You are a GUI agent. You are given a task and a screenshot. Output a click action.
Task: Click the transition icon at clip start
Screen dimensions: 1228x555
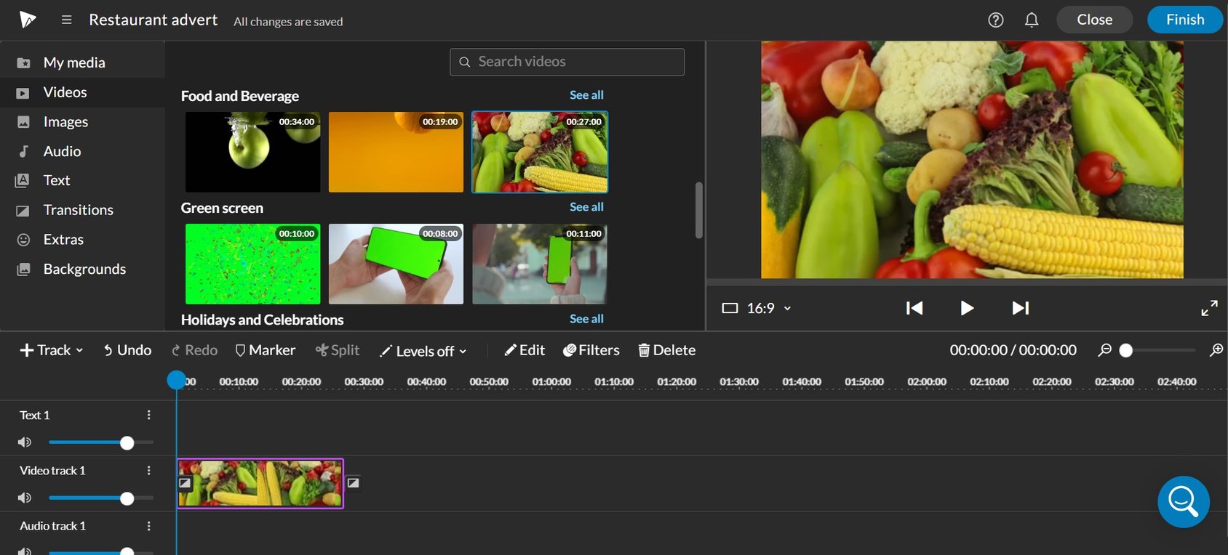pyautogui.click(x=185, y=483)
